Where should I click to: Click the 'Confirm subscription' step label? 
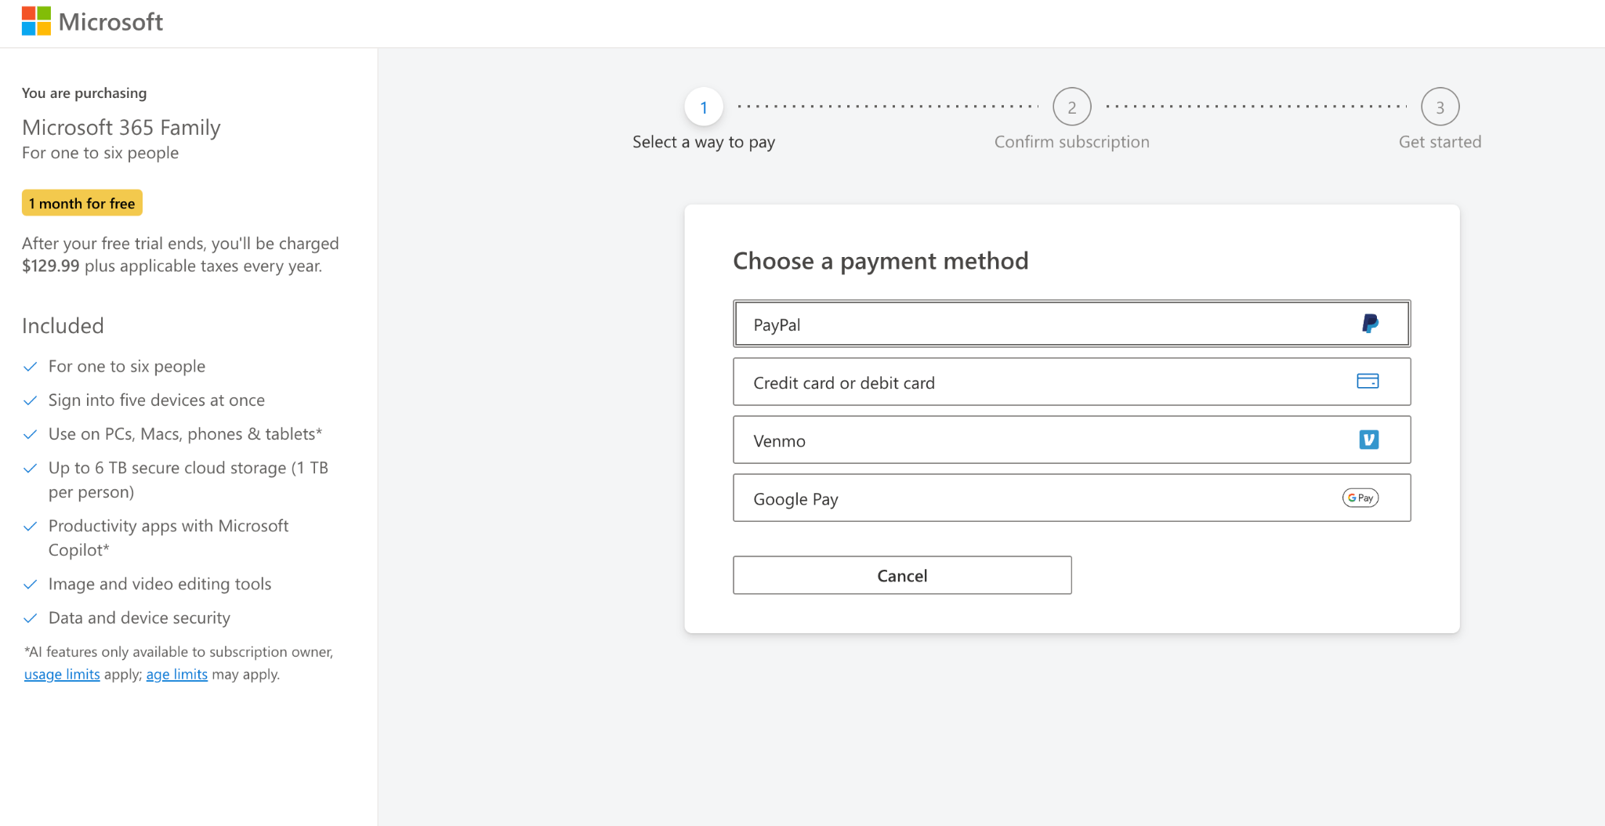tap(1072, 142)
